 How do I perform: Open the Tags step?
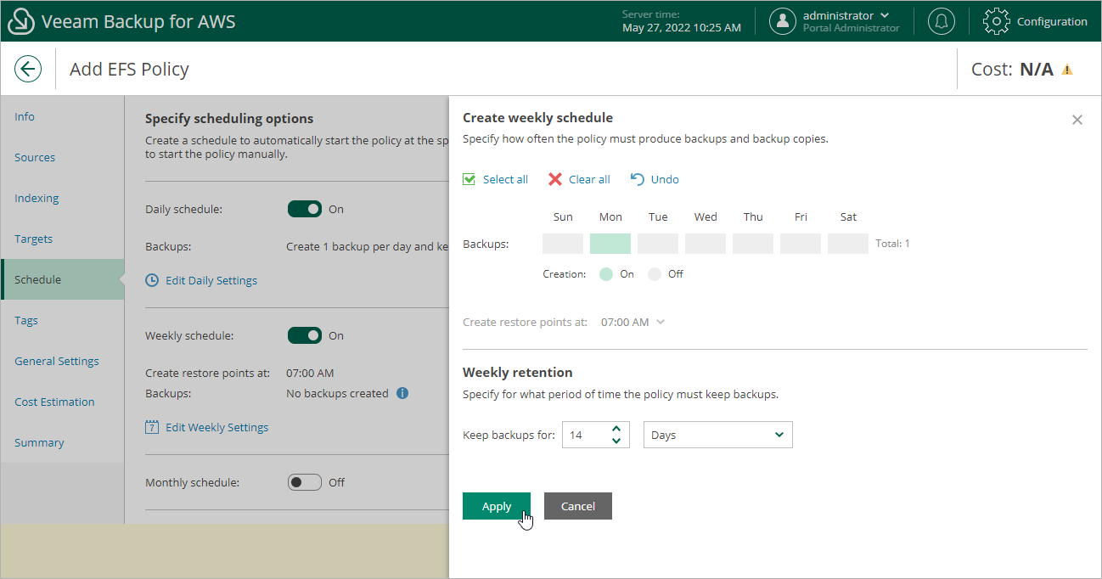63,320
